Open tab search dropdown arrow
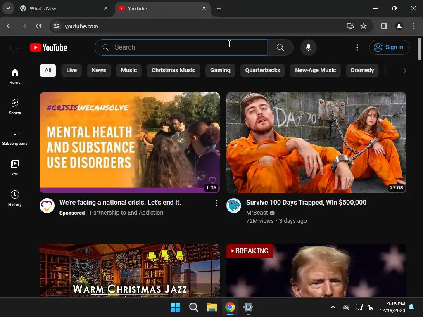The image size is (423, 317). 8,8
